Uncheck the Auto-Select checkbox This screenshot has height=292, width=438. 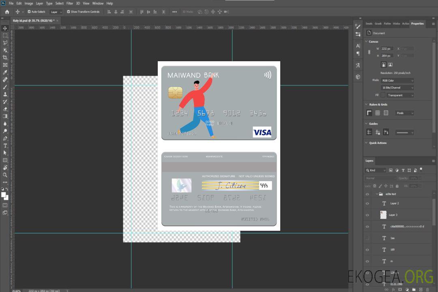tap(29, 12)
